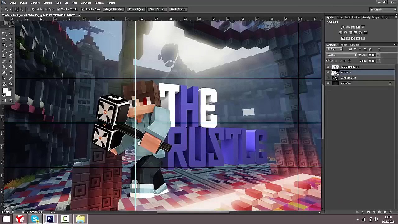Select the Path Selection tool
The width and height of the screenshot is (398, 224).
[4, 78]
